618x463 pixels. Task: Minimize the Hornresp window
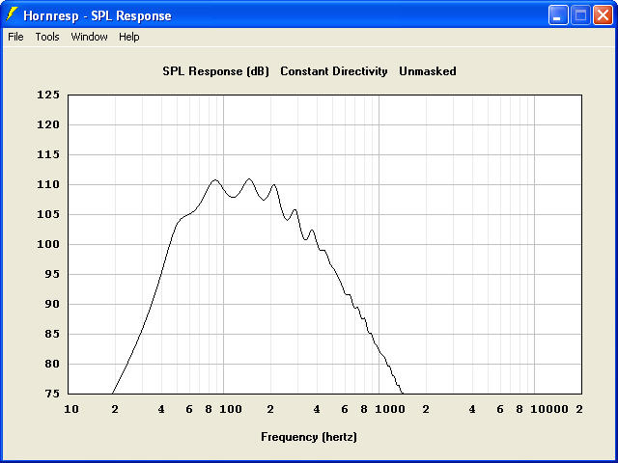point(558,15)
